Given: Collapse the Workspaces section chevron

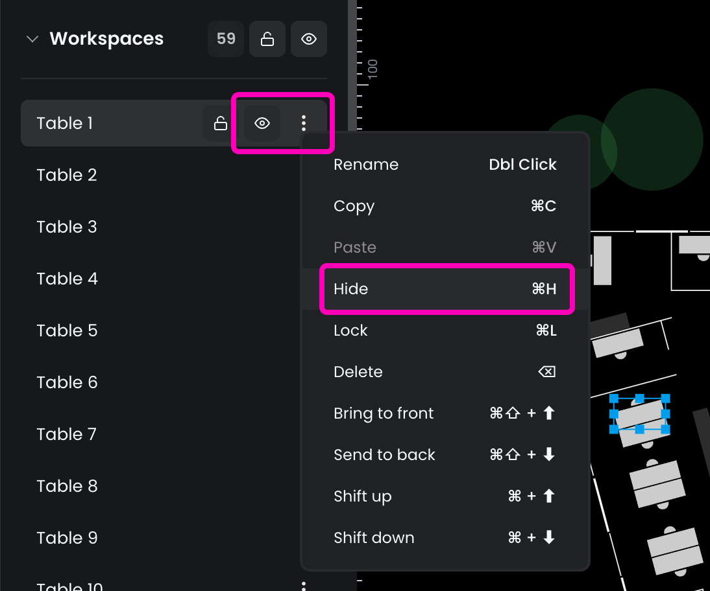Looking at the screenshot, I should point(32,40).
